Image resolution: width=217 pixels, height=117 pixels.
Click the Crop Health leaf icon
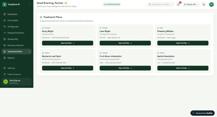point(5,20)
